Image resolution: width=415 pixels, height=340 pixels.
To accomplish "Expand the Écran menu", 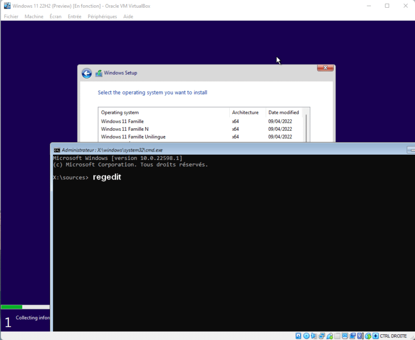I will (56, 17).
